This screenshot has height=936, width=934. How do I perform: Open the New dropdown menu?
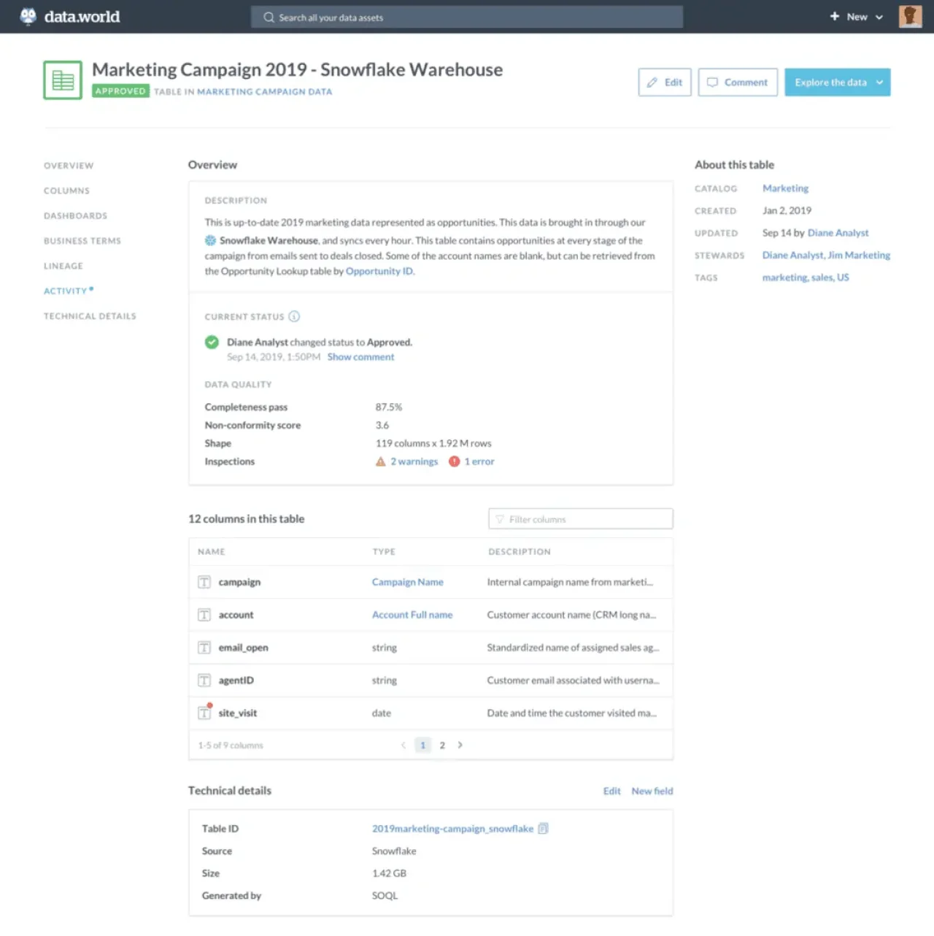pyautogui.click(x=857, y=17)
